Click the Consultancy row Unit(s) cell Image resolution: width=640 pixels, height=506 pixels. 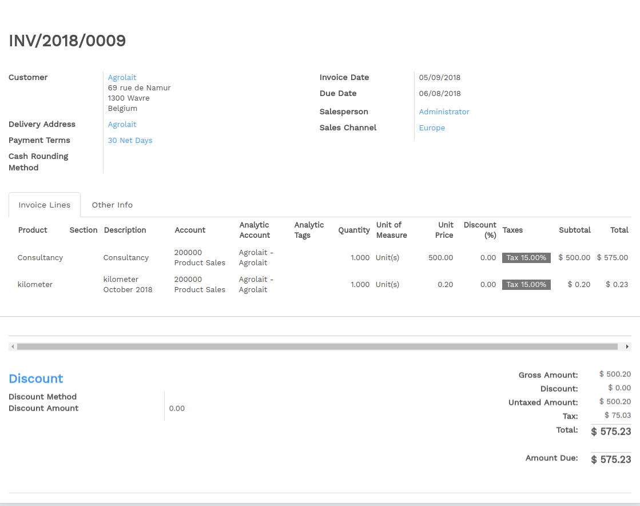pos(387,258)
